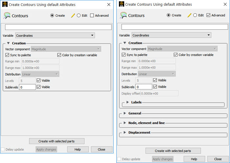230x163 pixels.
Task: Select Create radio button in right dialog
Action: (168, 15)
